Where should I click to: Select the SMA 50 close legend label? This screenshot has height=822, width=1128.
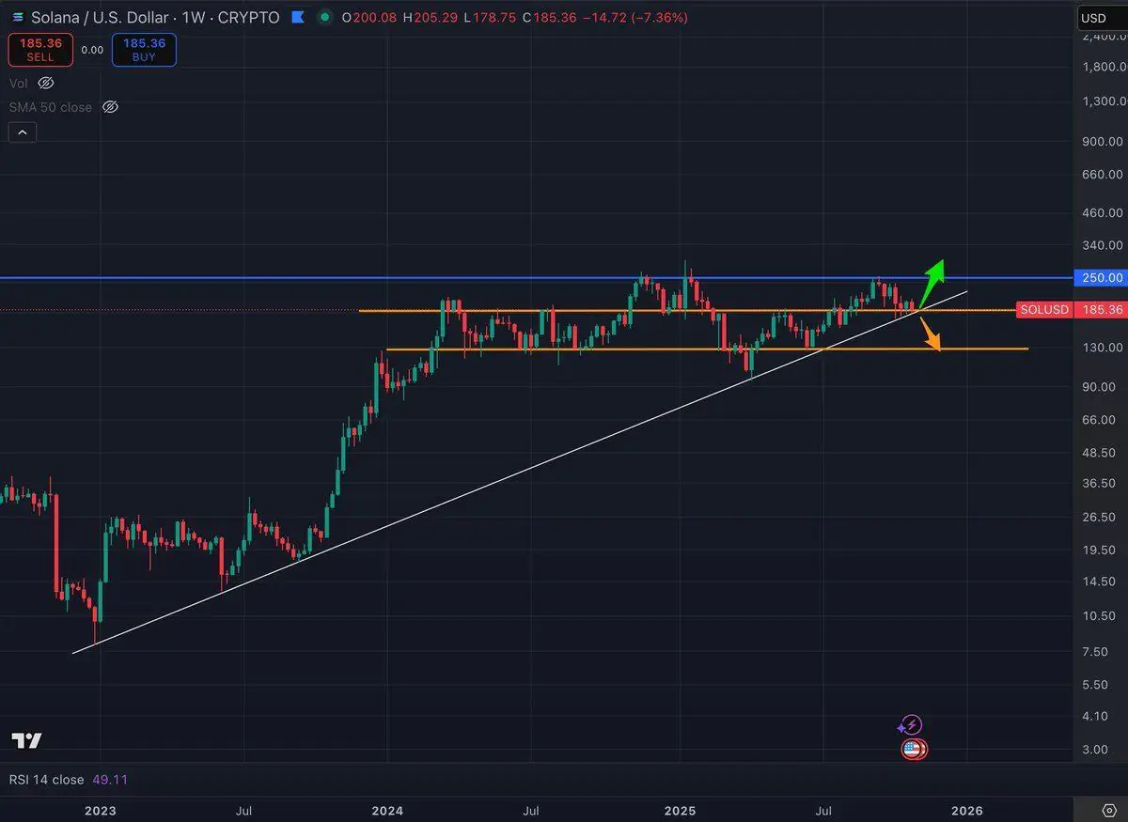tap(51, 107)
